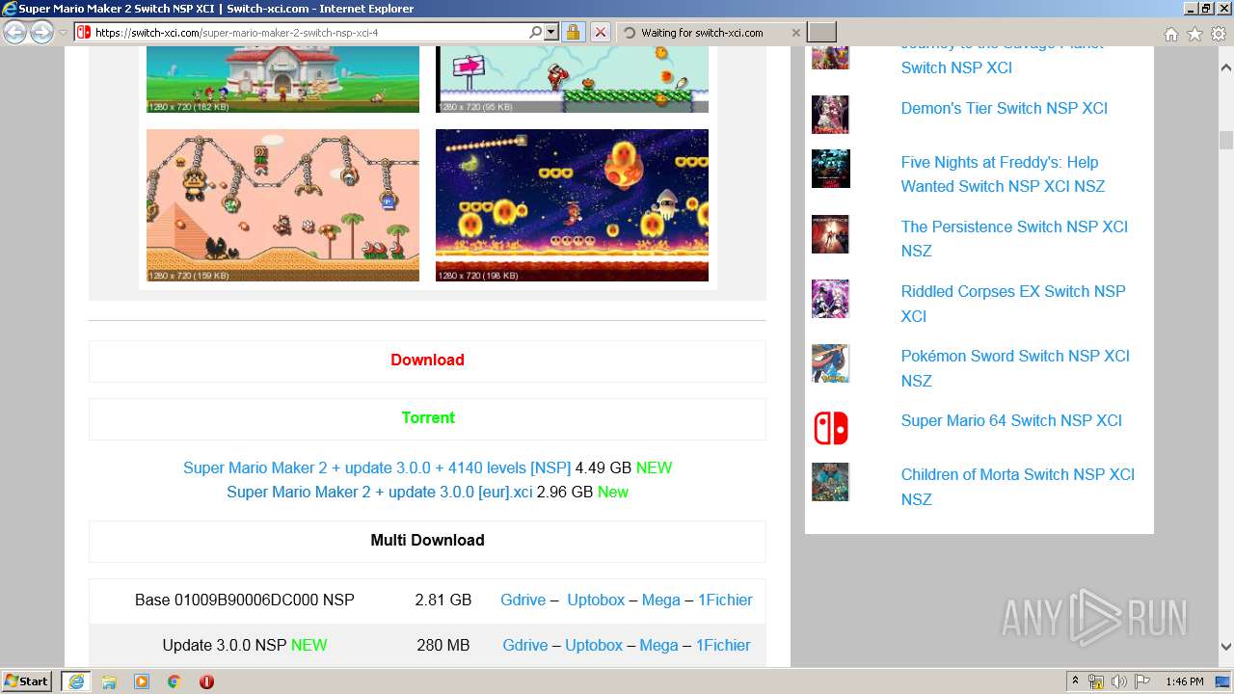Open Children of Morta Switch NSP XCI link
1234x694 pixels.
coord(1017,487)
